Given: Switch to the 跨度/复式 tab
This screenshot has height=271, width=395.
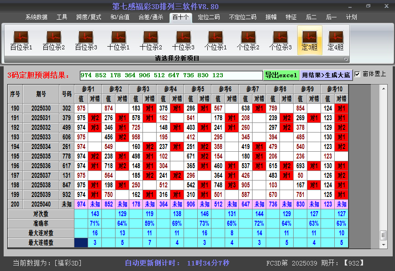Looking at the screenshot, I should [89, 17].
